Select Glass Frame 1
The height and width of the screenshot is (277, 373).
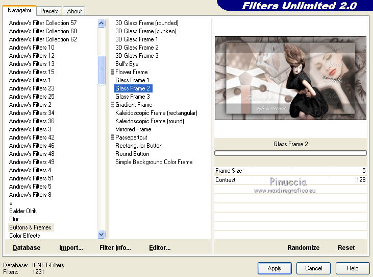tap(132, 80)
